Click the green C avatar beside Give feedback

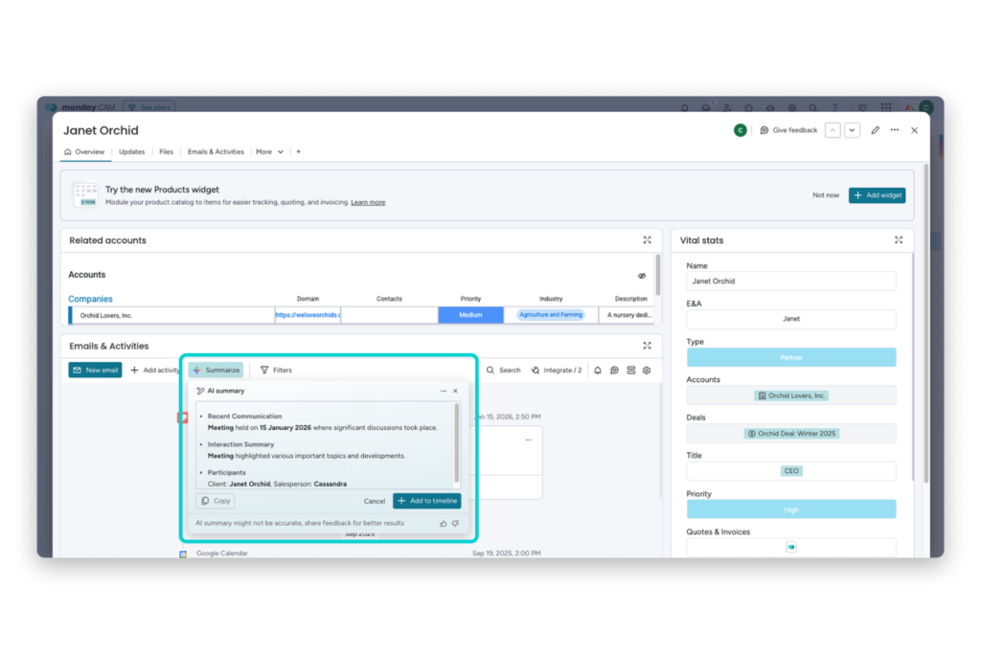tap(741, 130)
